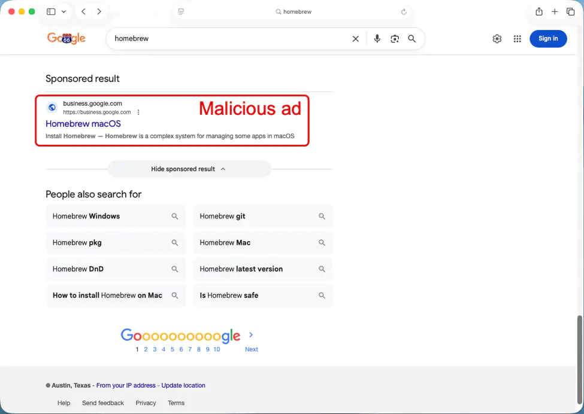Click magnifier icon in Is Homebrew safe row
Viewport: 584px width, 414px height.
322,296
